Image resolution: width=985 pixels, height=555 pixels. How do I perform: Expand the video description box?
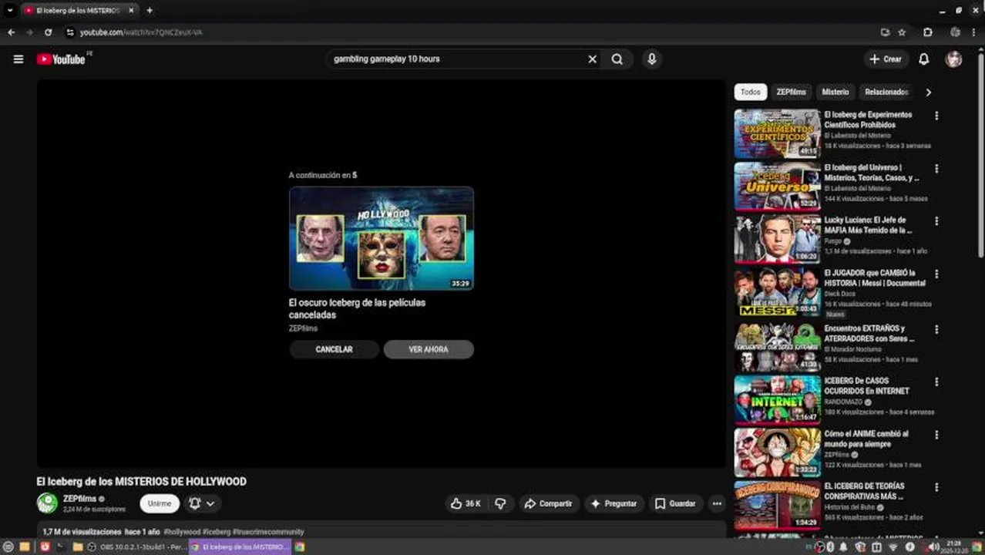click(382, 532)
